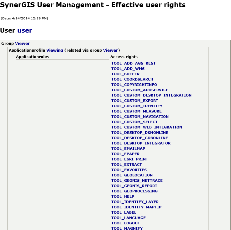Open TOOL_CUSTOM_DESKTOP_INTEGRATION link
This screenshot has width=231, height=230.
(x=151, y=95)
